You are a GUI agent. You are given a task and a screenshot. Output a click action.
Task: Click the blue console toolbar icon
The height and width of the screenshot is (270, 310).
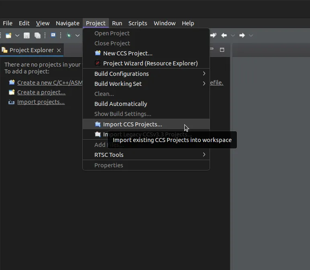(53, 35)
